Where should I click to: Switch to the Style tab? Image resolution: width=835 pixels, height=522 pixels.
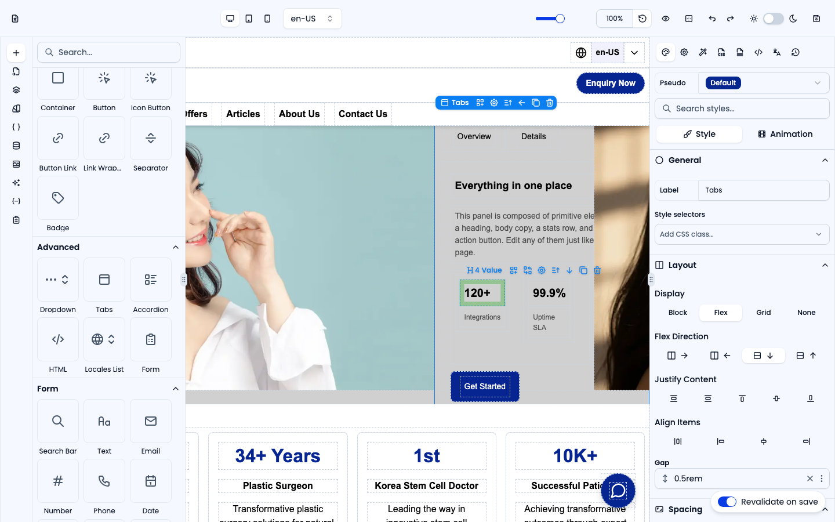699,134
